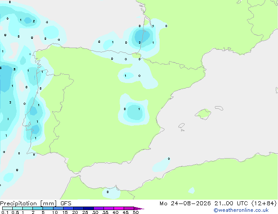Pick the 2–5 mm legend swatch
Image resolution: width=278 pixels, height=214 pixels.
point(38,208)
